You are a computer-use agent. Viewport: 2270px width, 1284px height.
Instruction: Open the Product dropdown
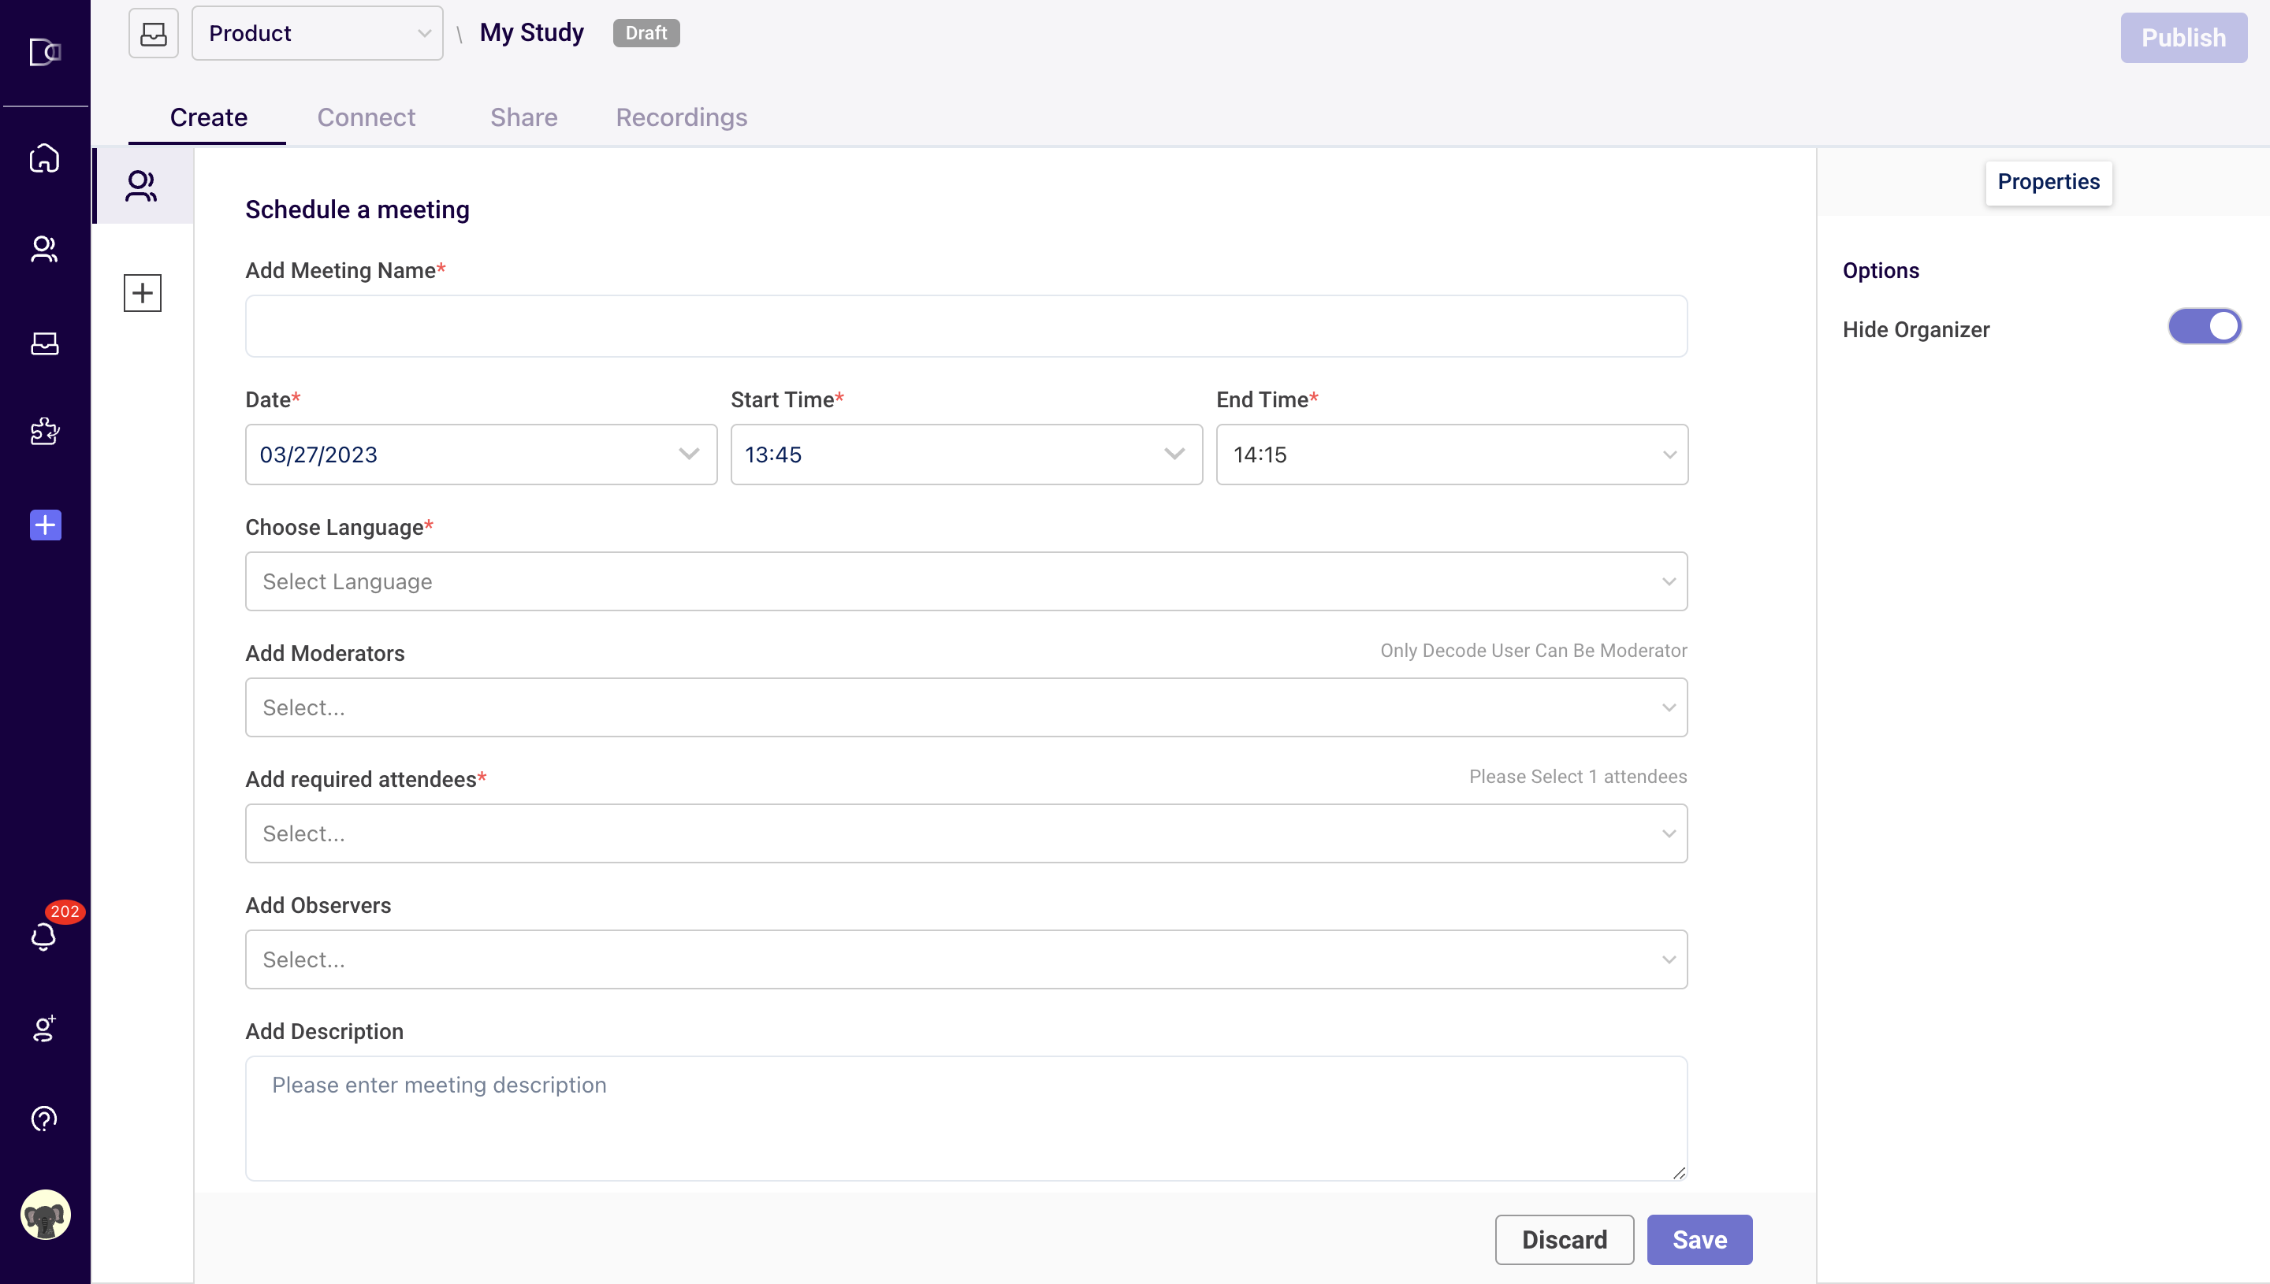(318, 34)
